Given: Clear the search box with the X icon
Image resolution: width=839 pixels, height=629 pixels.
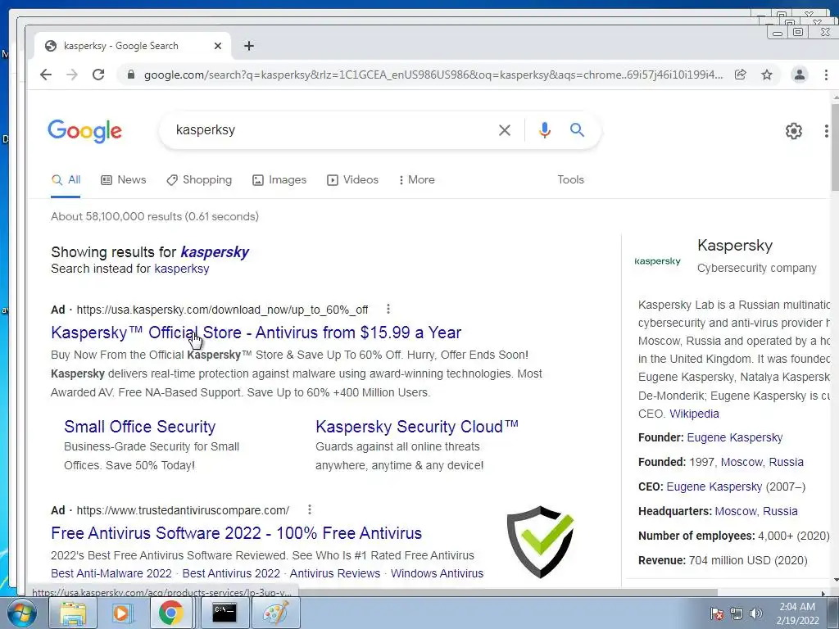Looking at the screenshot, I should click(505, 130).
